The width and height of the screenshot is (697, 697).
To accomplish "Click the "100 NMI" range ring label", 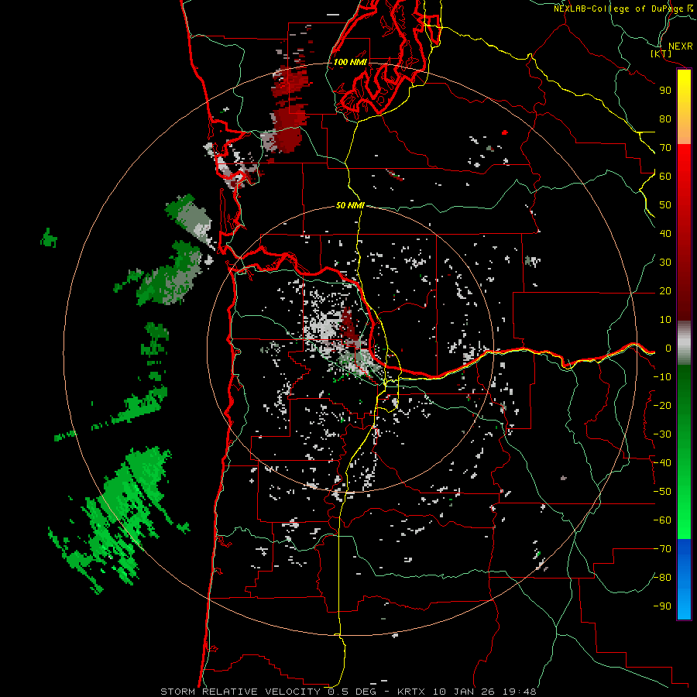I will pyautogui.click(x=350, y=62).
